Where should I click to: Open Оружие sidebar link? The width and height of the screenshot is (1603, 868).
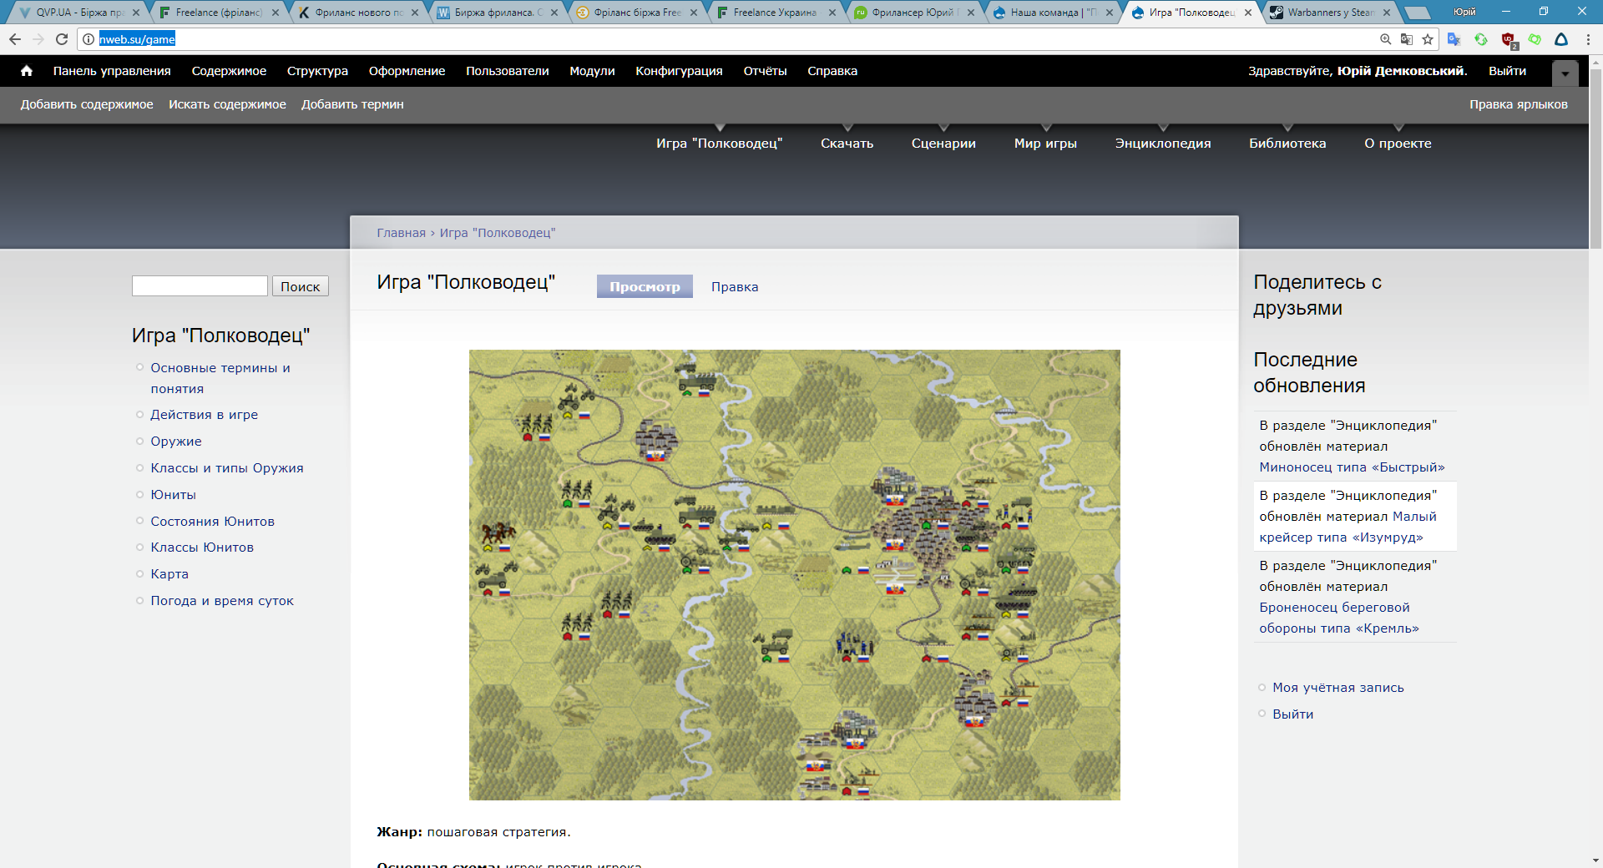176,442
